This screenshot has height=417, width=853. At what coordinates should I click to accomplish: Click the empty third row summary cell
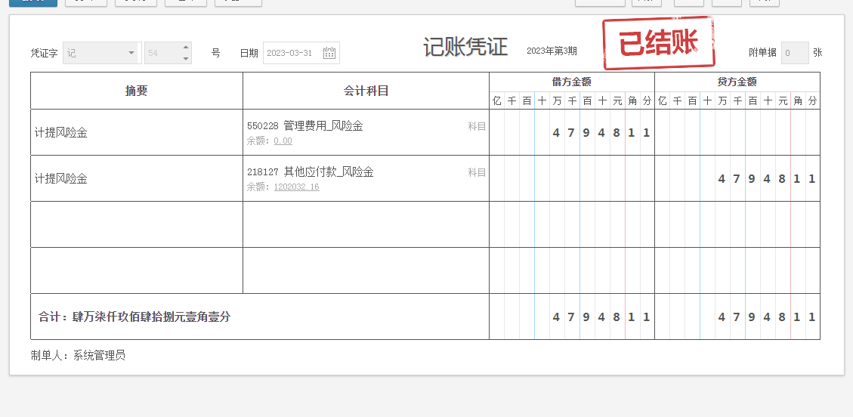(136, 224)
